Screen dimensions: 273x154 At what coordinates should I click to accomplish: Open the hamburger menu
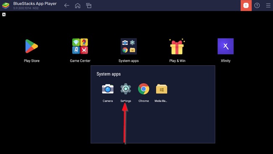pyautogui.click(x=268, y=5)
